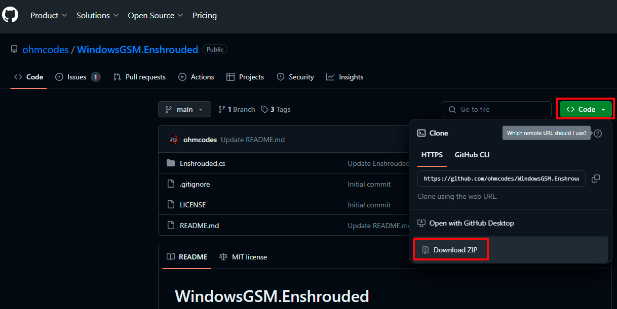Click the clone URL text field

[502, 179]
